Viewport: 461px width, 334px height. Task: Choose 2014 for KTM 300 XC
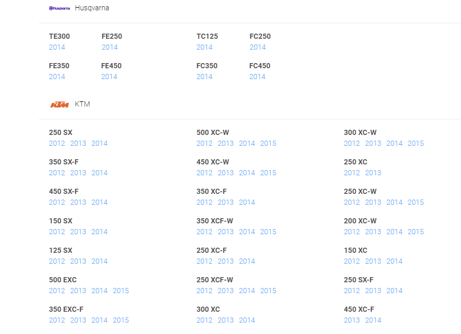pos(247,320)
